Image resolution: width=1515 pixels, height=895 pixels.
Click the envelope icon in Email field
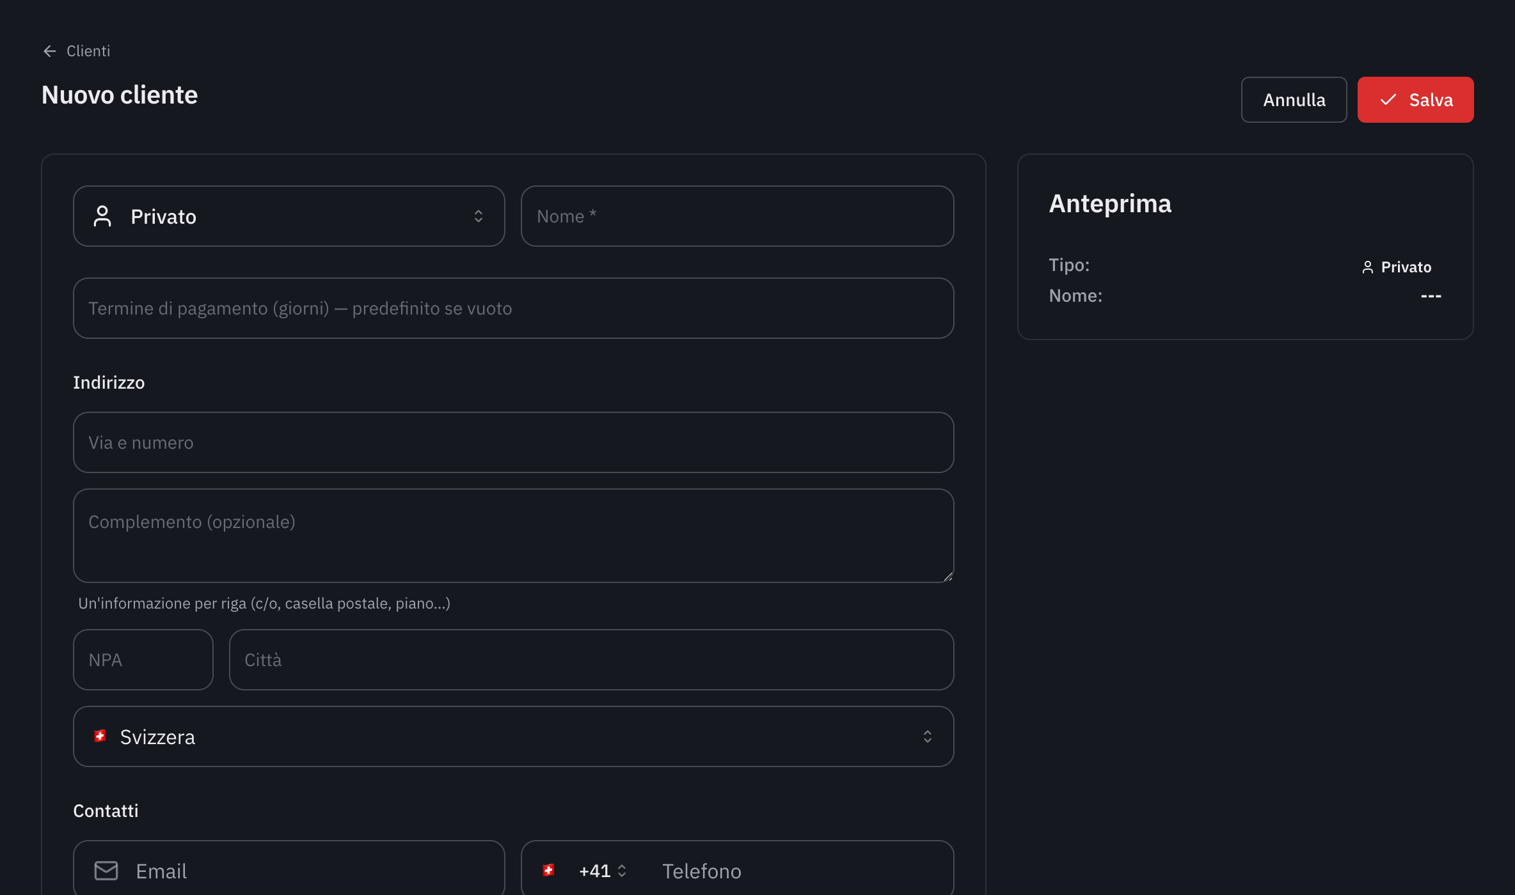pos(106,871)
